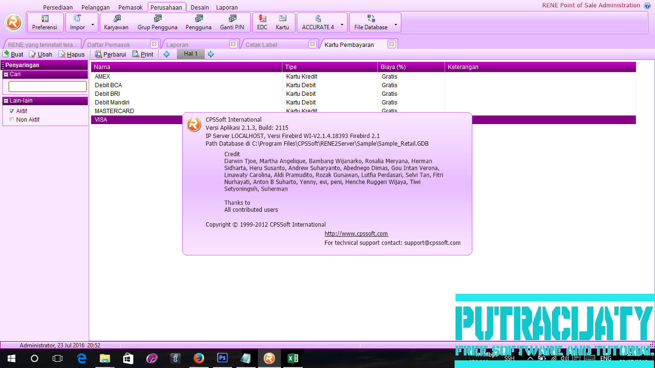Select the Perusahaan menu tab
Viewport: 655px width, 368px height.
tap(166, 7)
